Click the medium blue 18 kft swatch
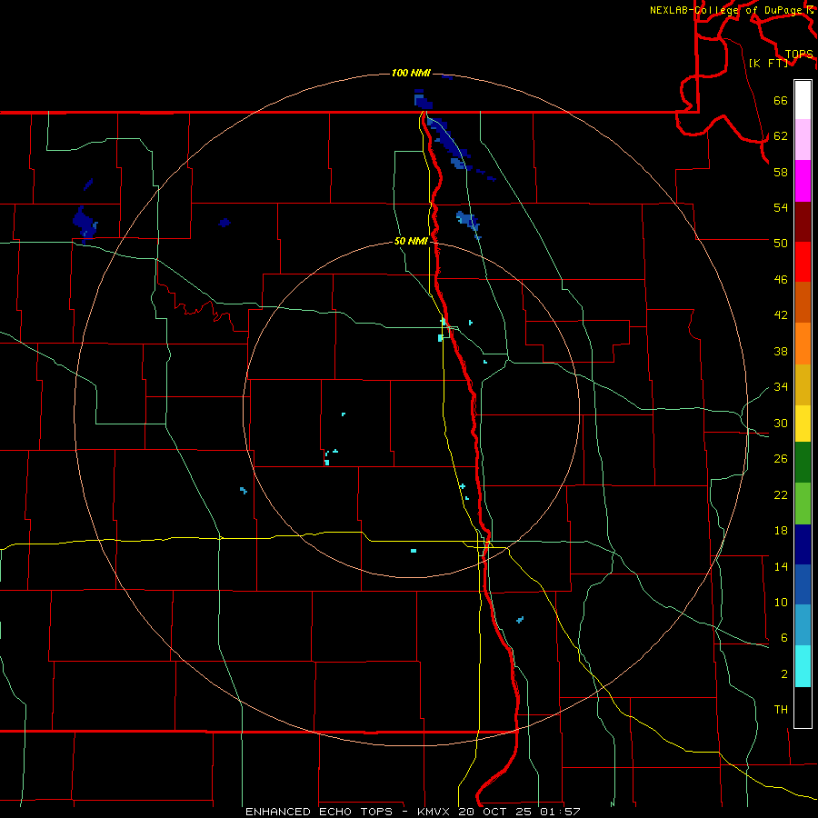The width and height of the screenshot is (818, 818). pyautogui.click(x=803, y=584)
